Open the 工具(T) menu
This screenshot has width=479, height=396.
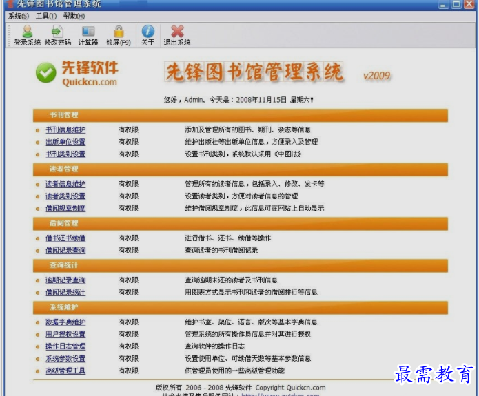[45, 16]
